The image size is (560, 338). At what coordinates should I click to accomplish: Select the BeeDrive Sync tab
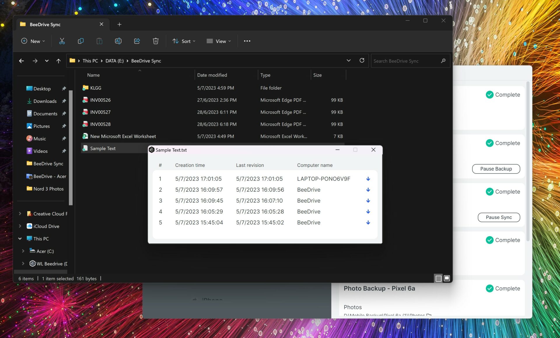coord(63,24)
